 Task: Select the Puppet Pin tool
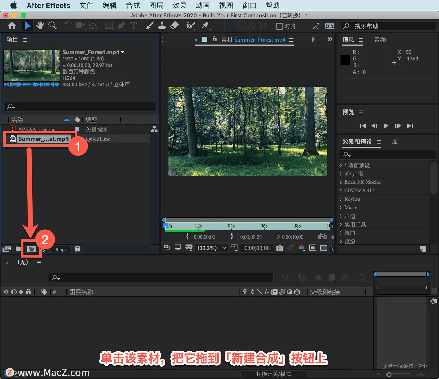pyautogui.click(x=206, y=26)
